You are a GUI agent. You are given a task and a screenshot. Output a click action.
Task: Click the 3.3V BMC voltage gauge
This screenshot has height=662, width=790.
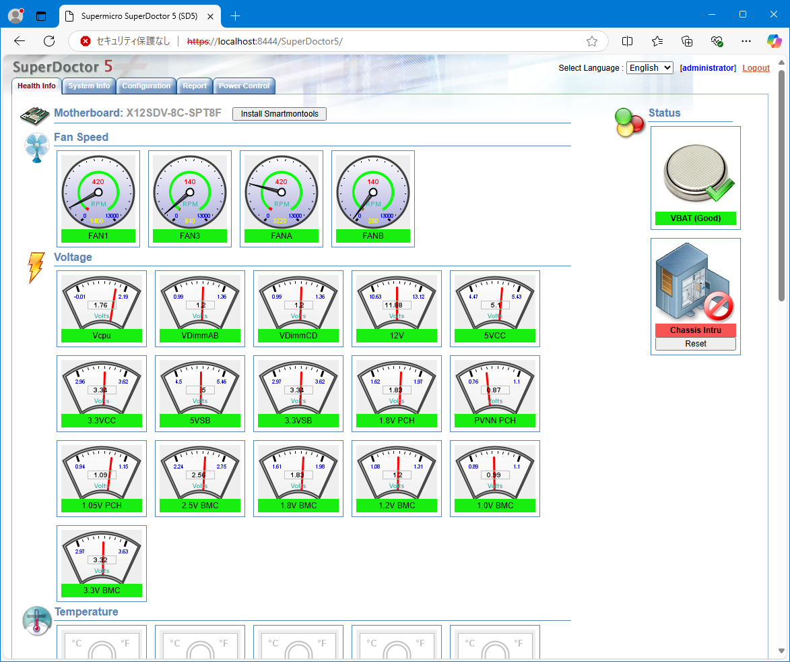(x=102, y=557)
